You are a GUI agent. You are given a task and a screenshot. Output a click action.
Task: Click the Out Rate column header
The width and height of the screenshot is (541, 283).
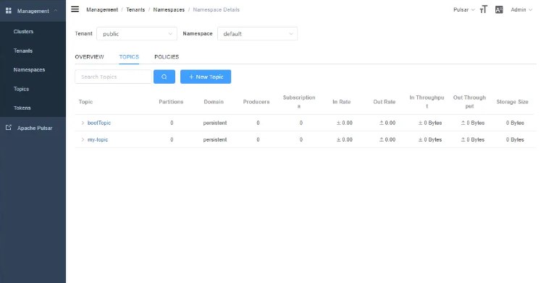tap(385, 102)
